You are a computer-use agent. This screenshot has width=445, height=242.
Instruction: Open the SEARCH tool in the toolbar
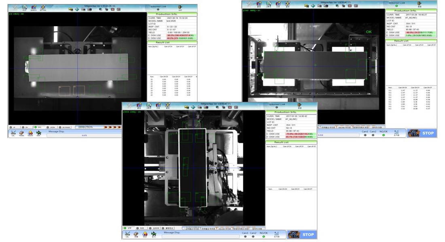pyautogui.click(x=34, y=8)
